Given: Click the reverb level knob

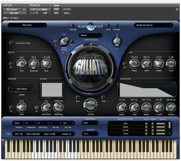Looking at the screenshot, I should click(22, 108).
